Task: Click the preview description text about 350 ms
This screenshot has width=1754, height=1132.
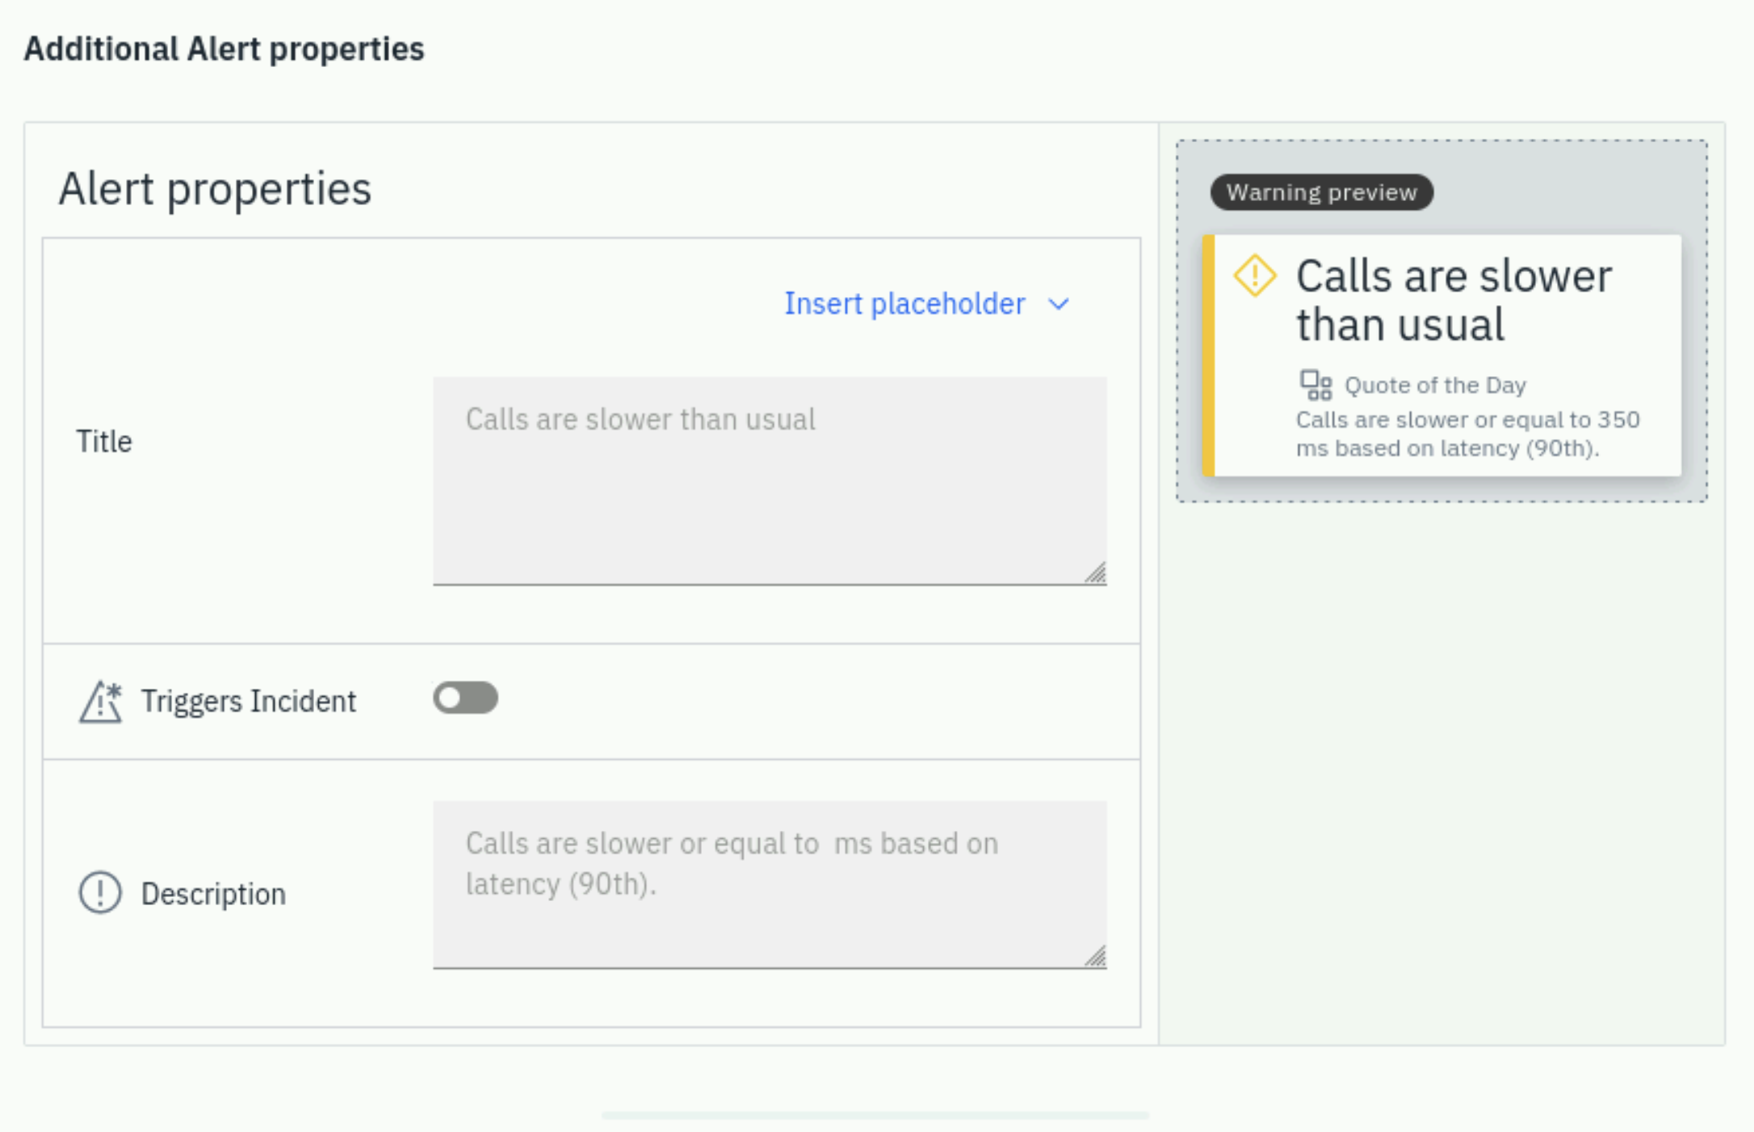Action: pos(1468,434)
